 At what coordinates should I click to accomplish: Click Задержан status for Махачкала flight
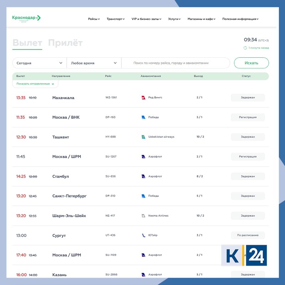[x=248, y=98]
